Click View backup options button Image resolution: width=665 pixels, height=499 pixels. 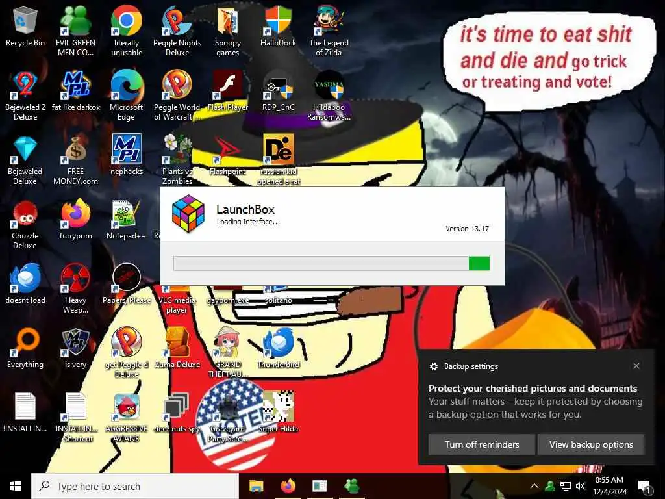[591, 444]
